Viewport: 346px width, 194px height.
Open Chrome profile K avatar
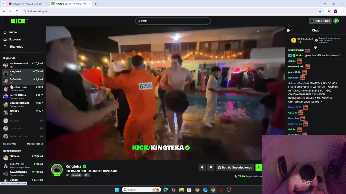tap(335, 11)
